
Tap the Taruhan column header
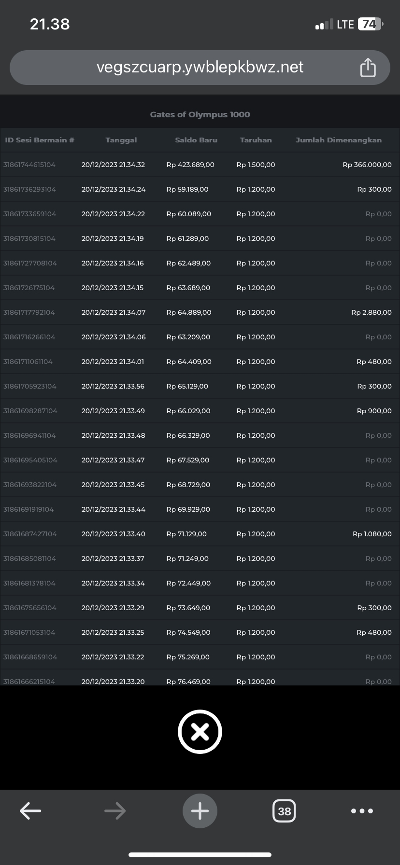(256, 140)
